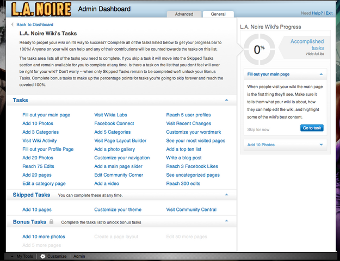Click the Exit link
Viewport: 340px width, 261px height.
click(x=329, y=13)
